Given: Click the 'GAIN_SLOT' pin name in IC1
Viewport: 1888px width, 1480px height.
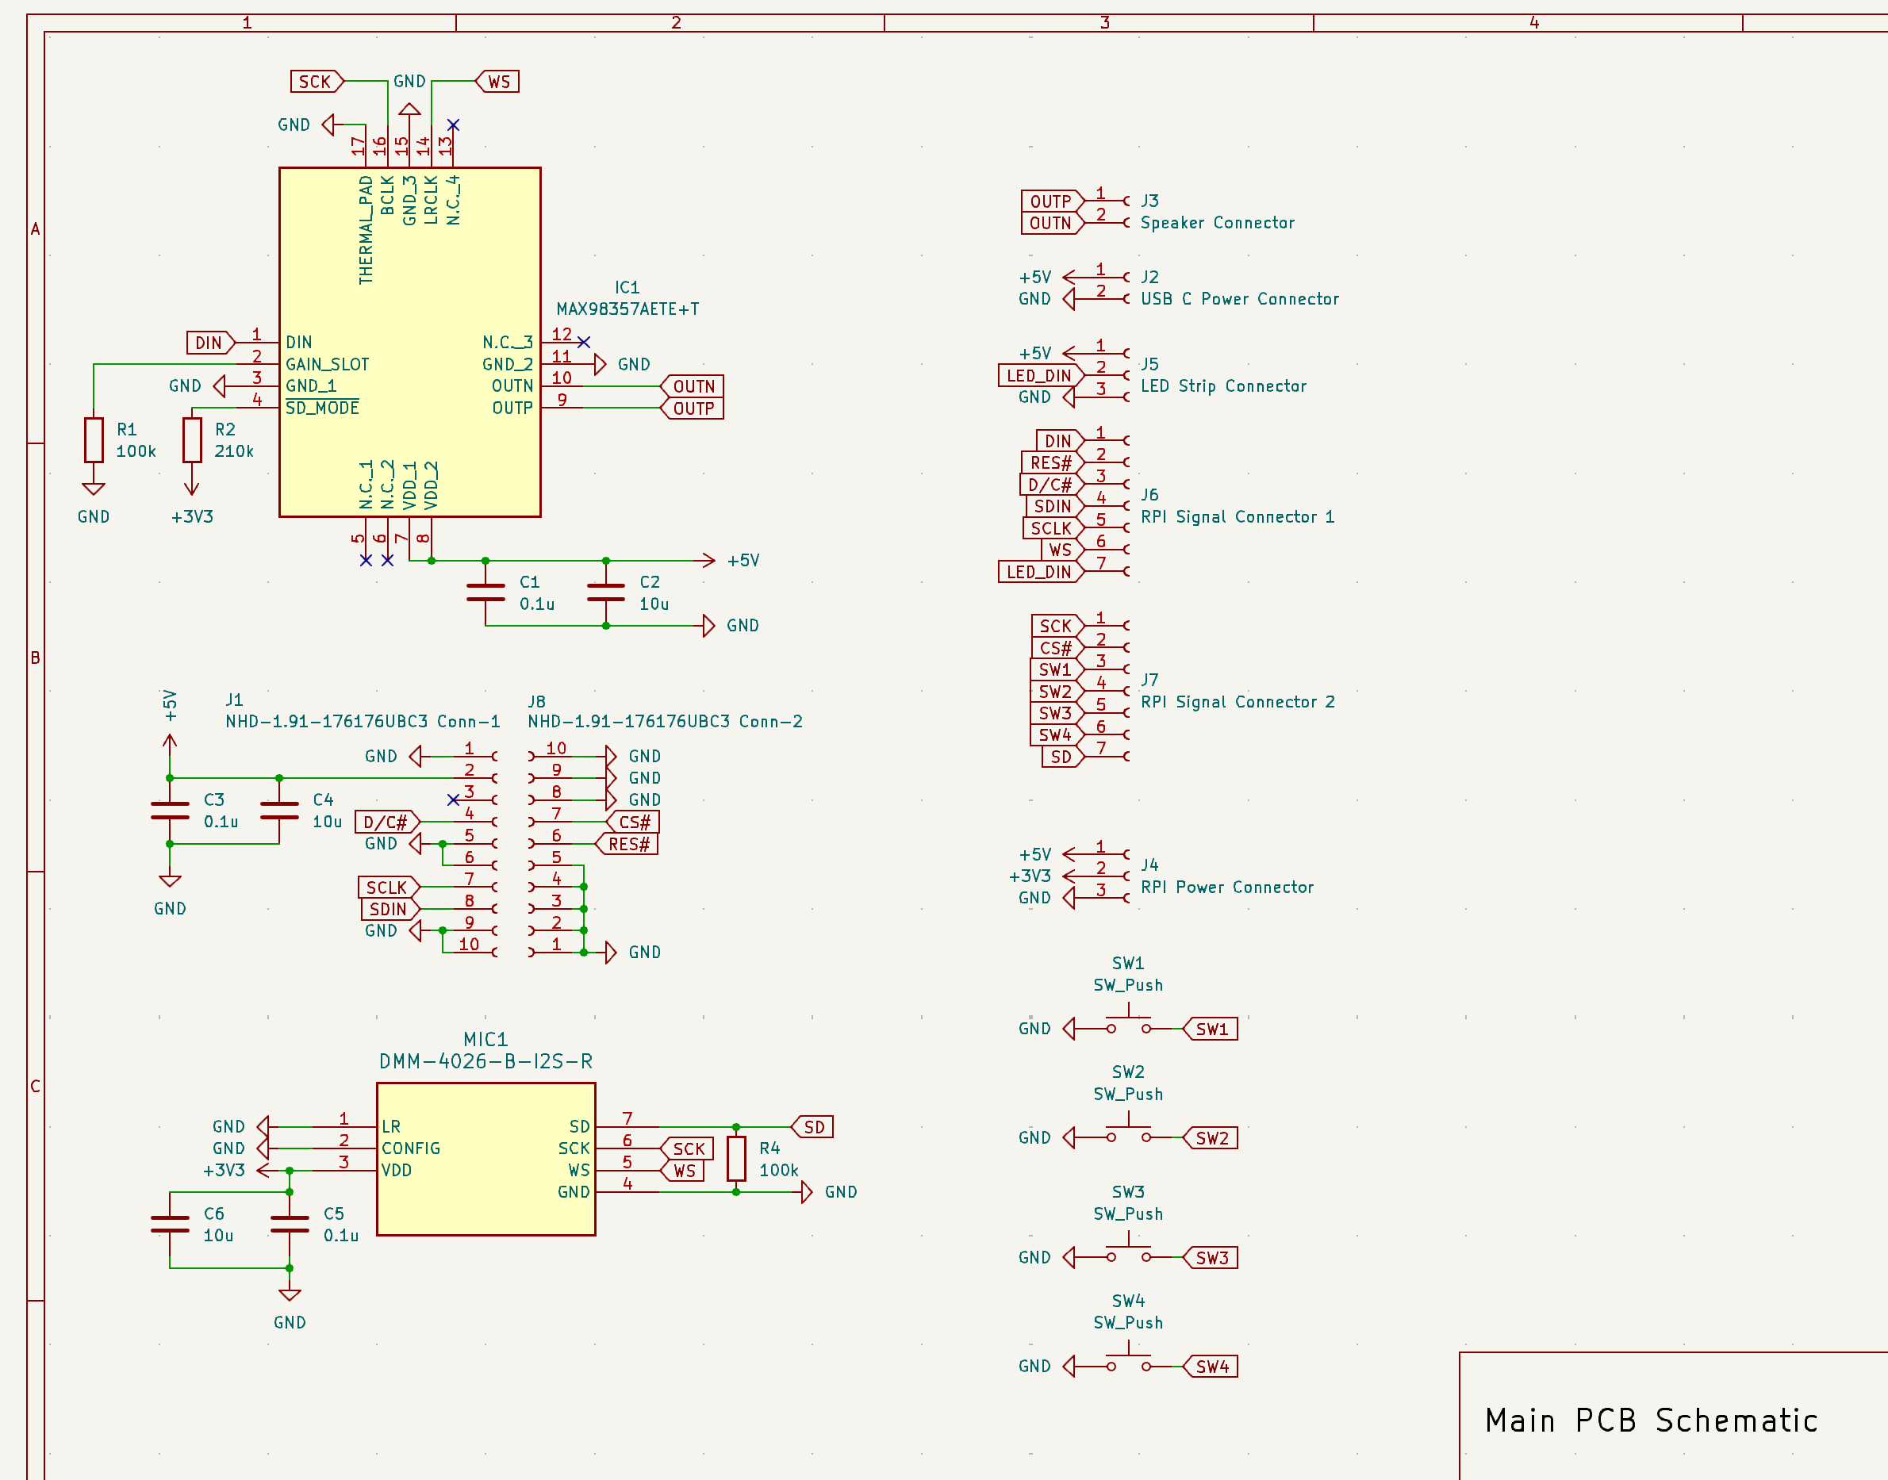Looking at the screenshot, I should pos(328,364).
